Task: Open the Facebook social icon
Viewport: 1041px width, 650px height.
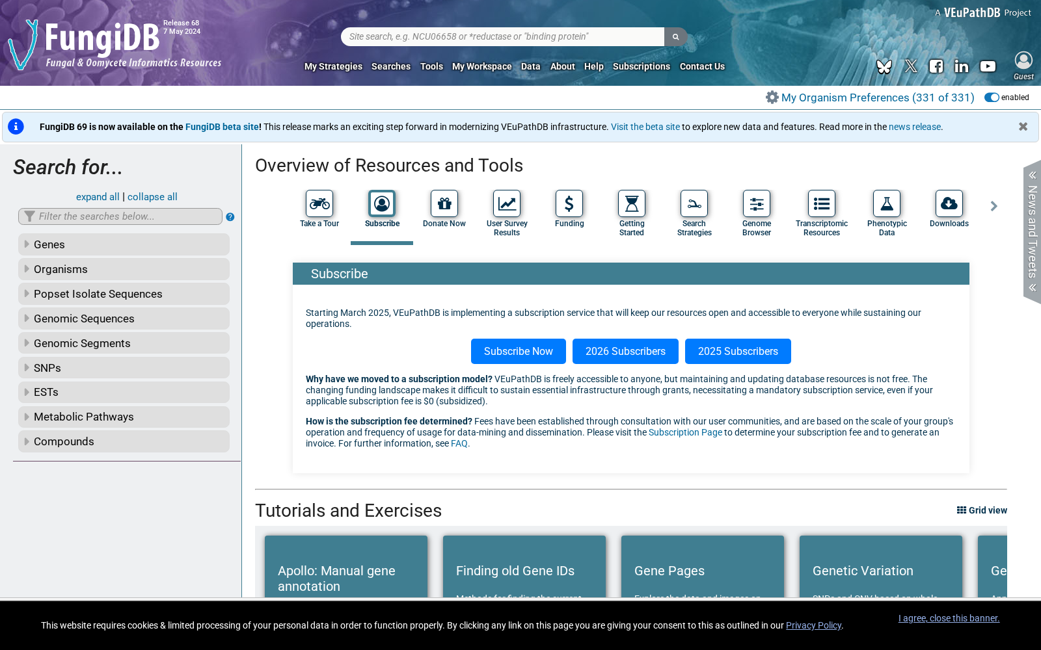Action: click(x=936, y=66)
